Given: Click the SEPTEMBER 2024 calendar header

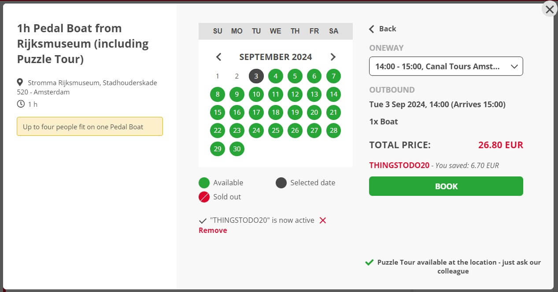Looking at the screenshot, I should (x=276, y=57).
